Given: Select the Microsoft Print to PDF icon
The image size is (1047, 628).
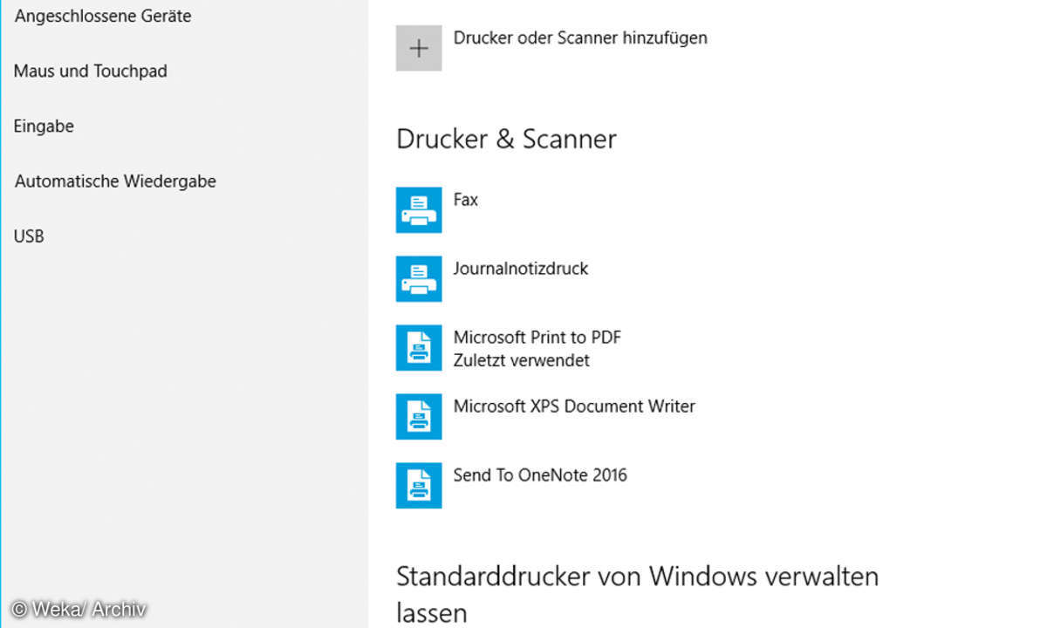Looking at the screenshot, I should [419, 348].
